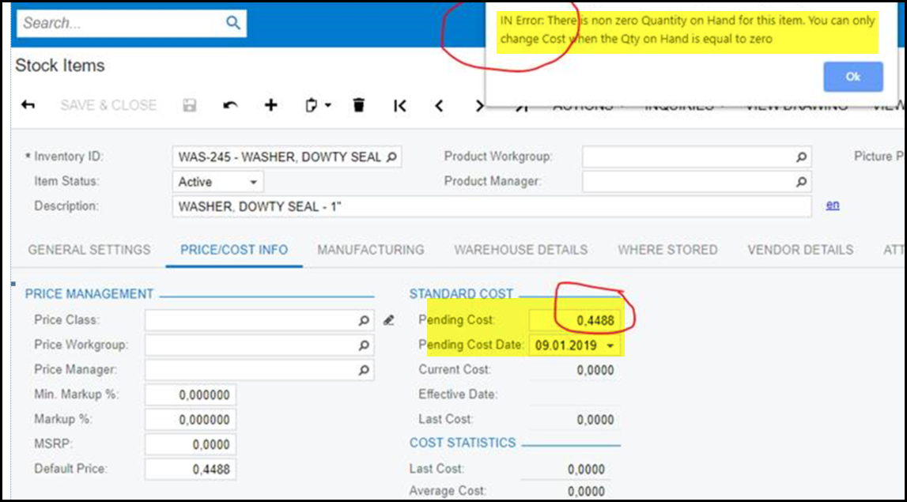Image resolution: width=907 pixels, height=502 pixels.
Task: Open the Warehouse Details tab
Action: [x=520, y=250]
